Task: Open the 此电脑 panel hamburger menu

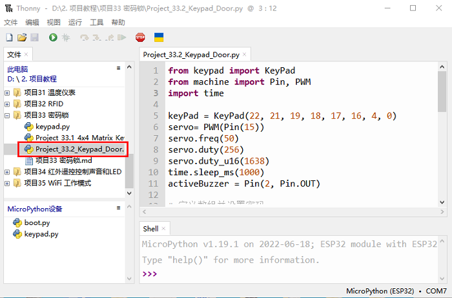Action: tap(118, 68)
